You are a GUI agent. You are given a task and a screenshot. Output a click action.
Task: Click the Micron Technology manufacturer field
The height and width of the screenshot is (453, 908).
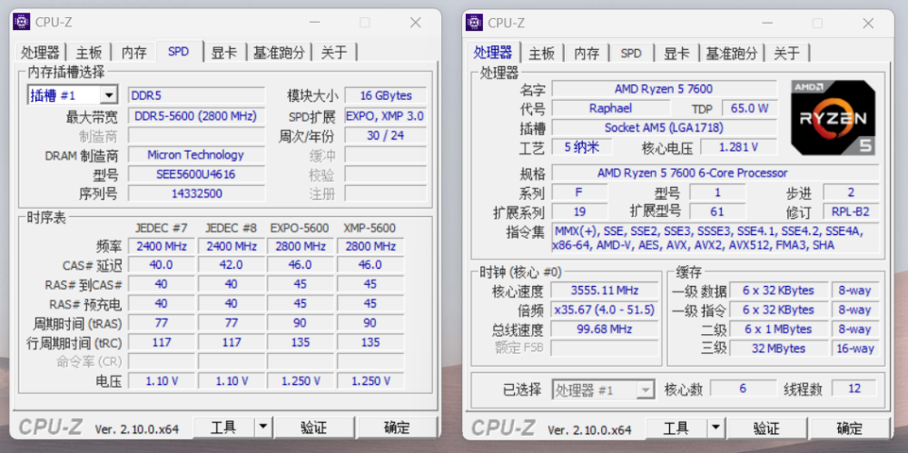(x=196, y=154)
